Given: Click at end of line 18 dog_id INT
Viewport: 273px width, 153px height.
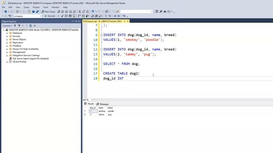Looking at the screenshot, I should (x=124, y=78).
